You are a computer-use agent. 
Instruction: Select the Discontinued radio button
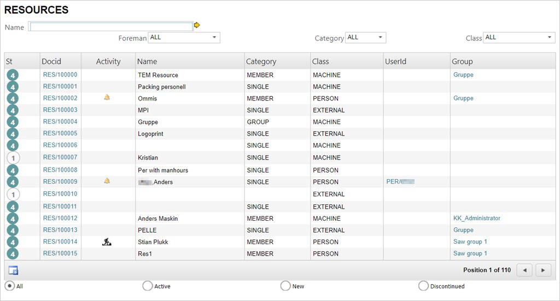[x=423, y=286]
